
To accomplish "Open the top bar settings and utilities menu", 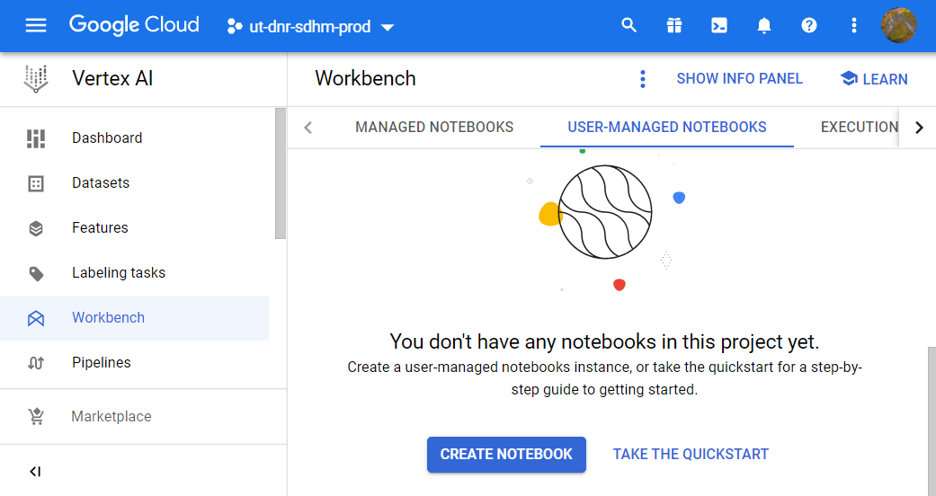I will pyautogui.click(x=854, y=25).
